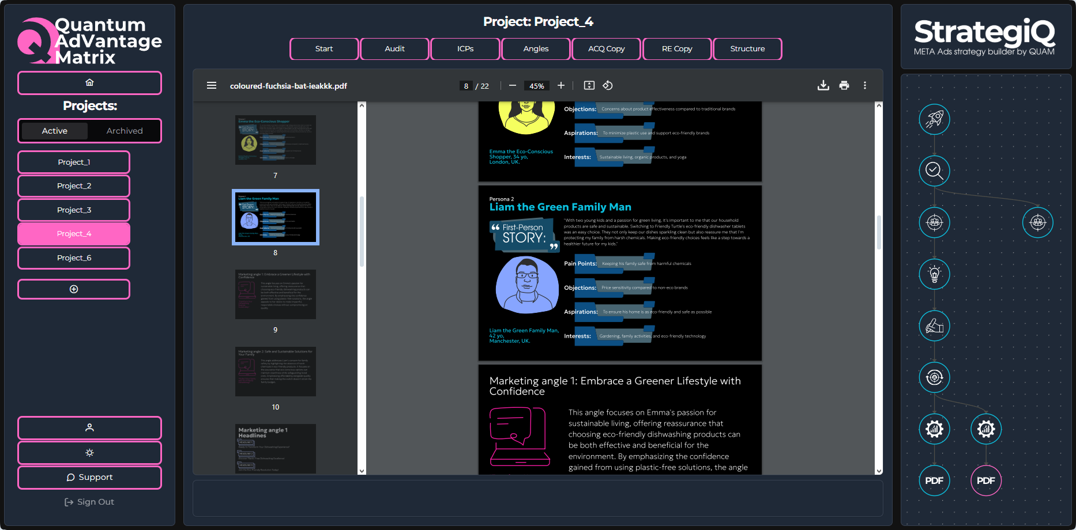This screenshot has height=530, width=1076.
Task: Print the PDF document
Action: (844, 85)
